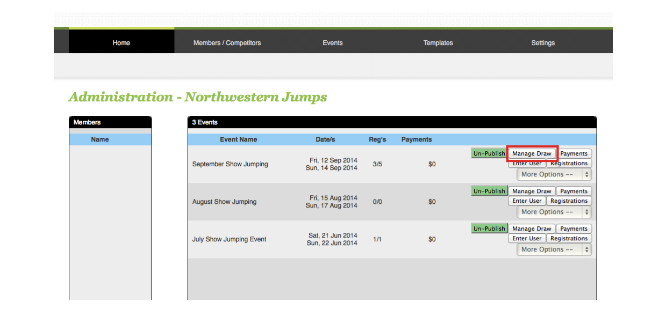Open the Settings tab

coord(542,43)
